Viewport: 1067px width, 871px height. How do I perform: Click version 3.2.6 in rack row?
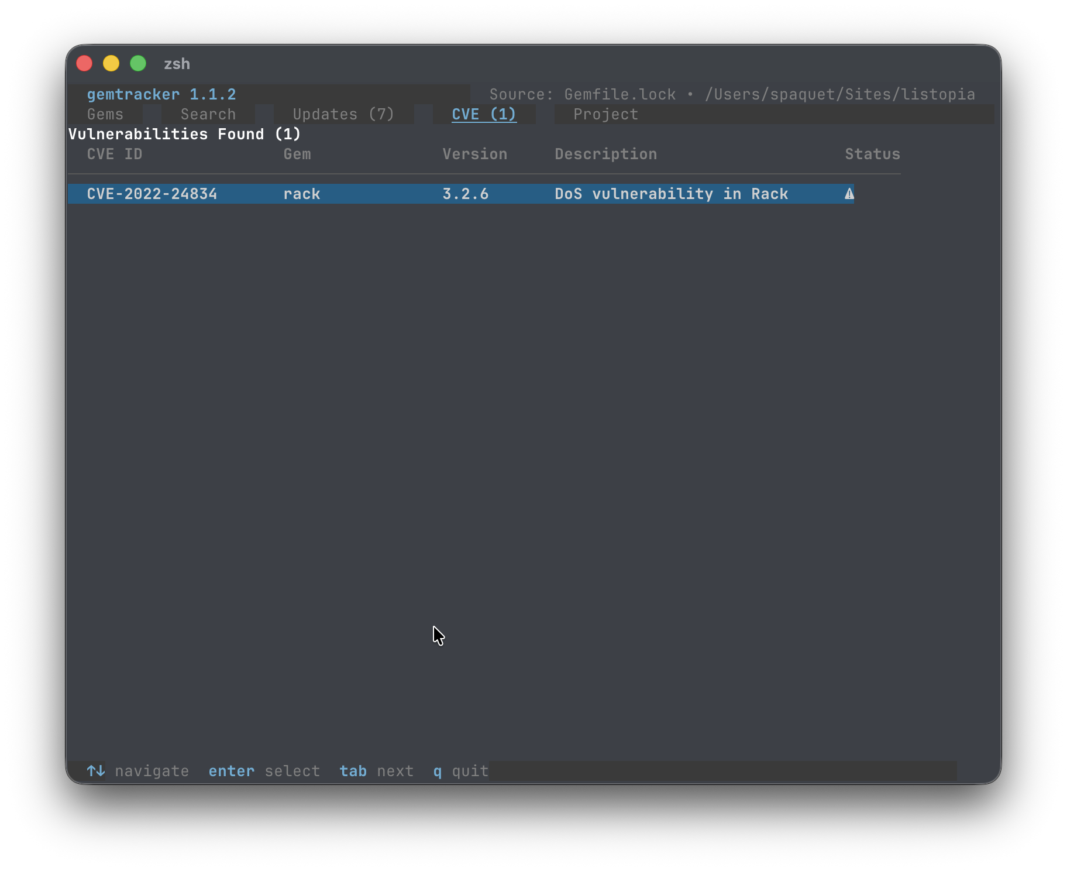(x=466, y=194)
